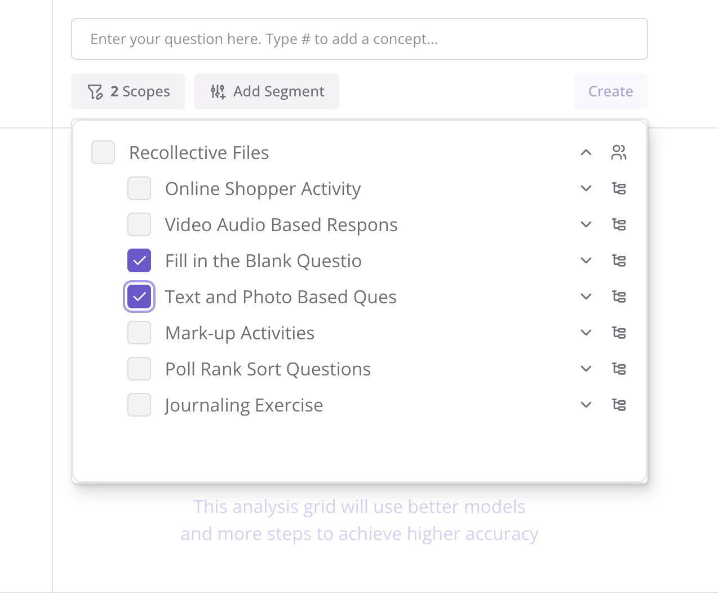Screen dimensions: 718x593
Task: Click hierarchy icon beside Mark-up Activities
Action: click(x=619, y=333)
